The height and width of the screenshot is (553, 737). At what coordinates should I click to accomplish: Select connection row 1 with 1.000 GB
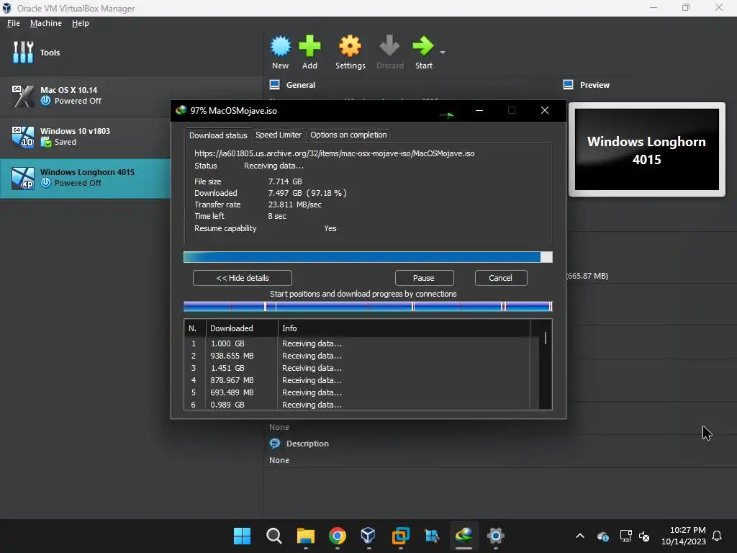point(362,343)
